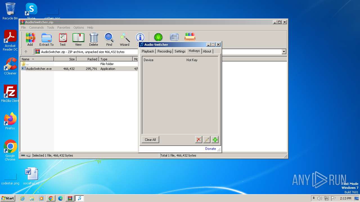Select the AudioSwitcher.exe file row
The image size is (360, 202).
[80, 69]
